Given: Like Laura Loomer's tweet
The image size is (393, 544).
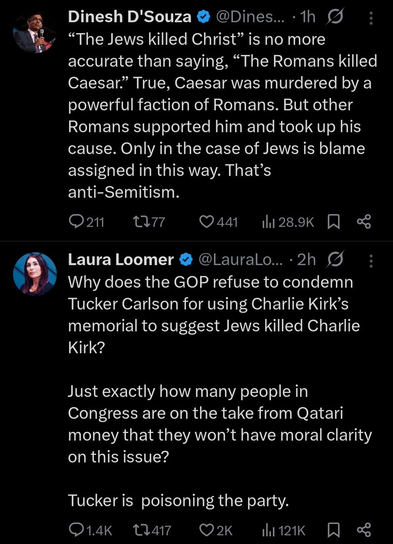Looking at the screenshot, I should 207,530.
